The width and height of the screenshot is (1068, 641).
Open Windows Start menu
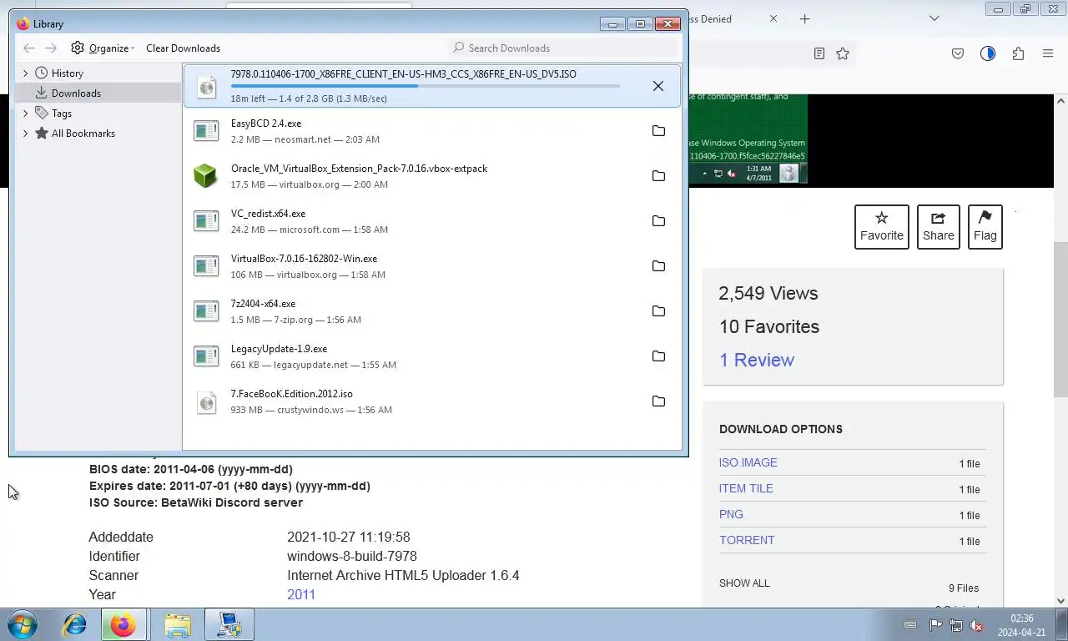click(x=22, y=624)
